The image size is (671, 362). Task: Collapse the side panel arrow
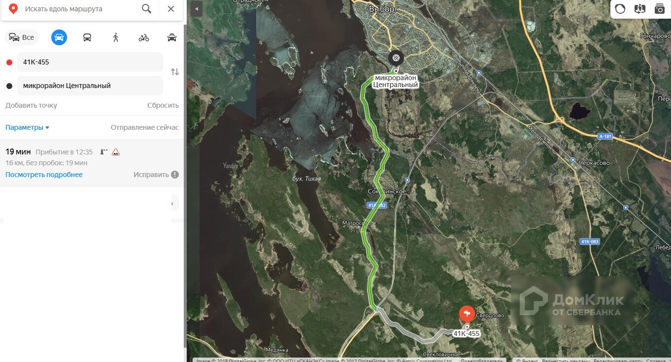coord(197,9)
